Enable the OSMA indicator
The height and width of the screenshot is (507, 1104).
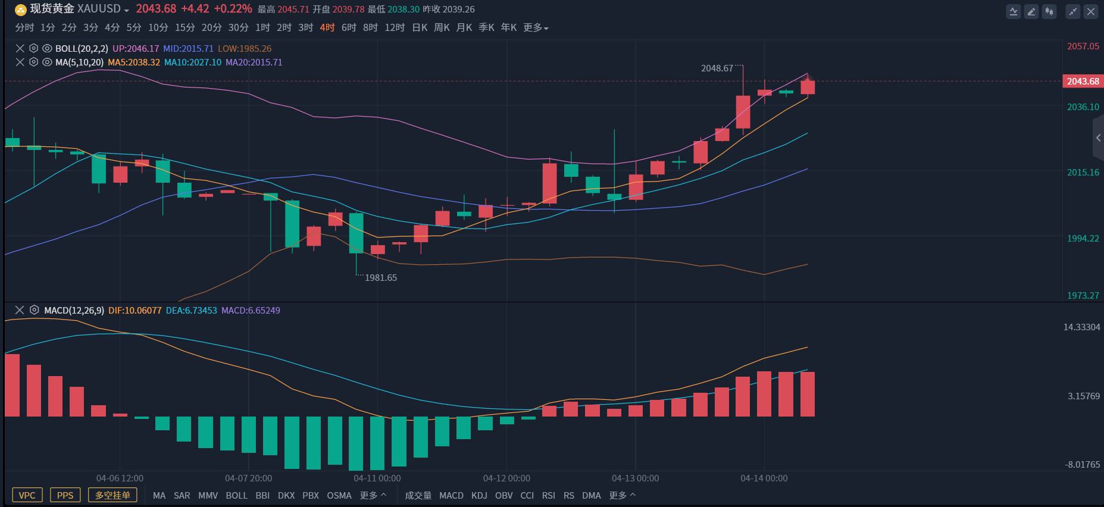(339, 495)
